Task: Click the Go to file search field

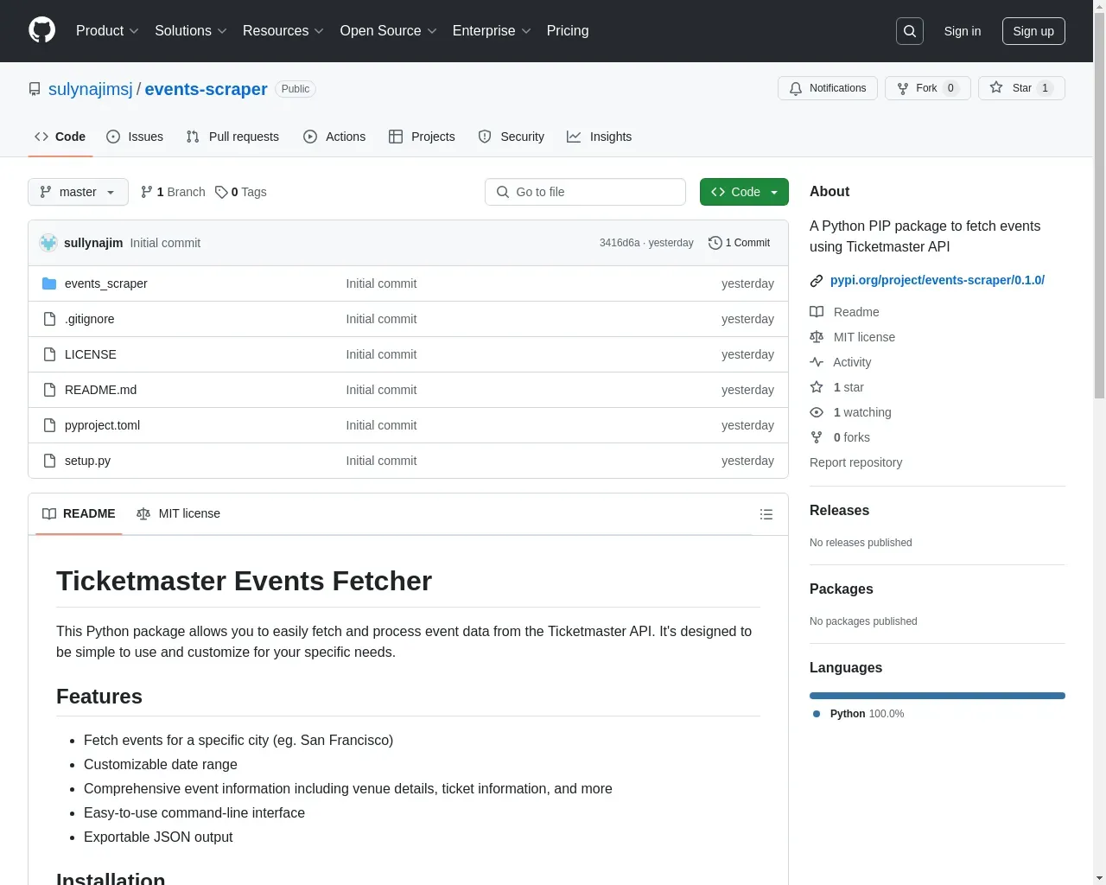Action: [585, 192]
